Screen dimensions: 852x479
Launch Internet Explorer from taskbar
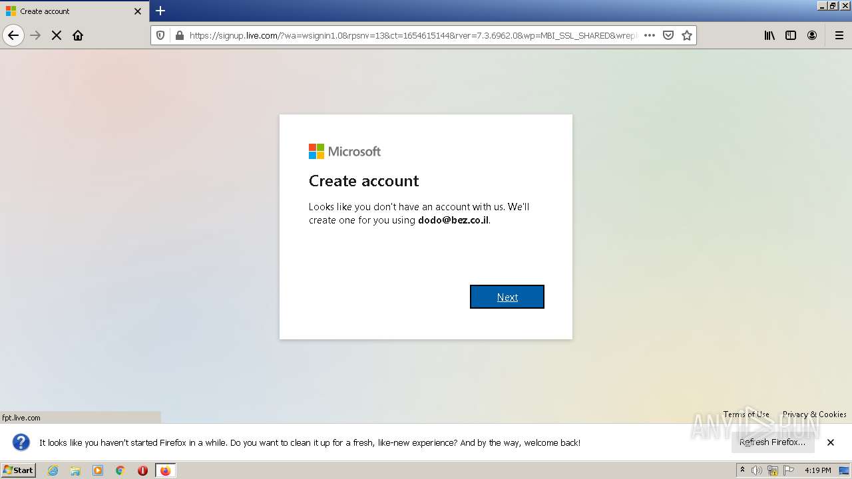click(53, 470)
